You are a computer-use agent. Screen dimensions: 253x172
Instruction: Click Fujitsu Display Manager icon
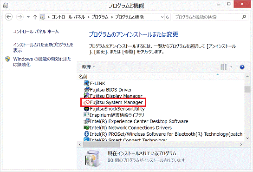tap(86, 95)
